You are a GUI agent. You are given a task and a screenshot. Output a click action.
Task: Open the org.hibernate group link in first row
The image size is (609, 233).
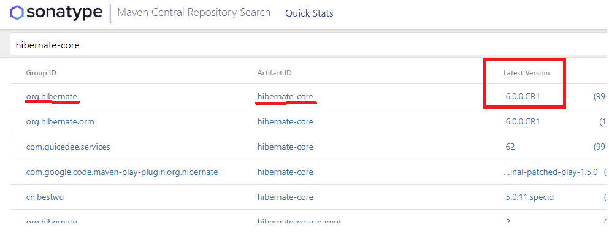[x=52, y=97]
